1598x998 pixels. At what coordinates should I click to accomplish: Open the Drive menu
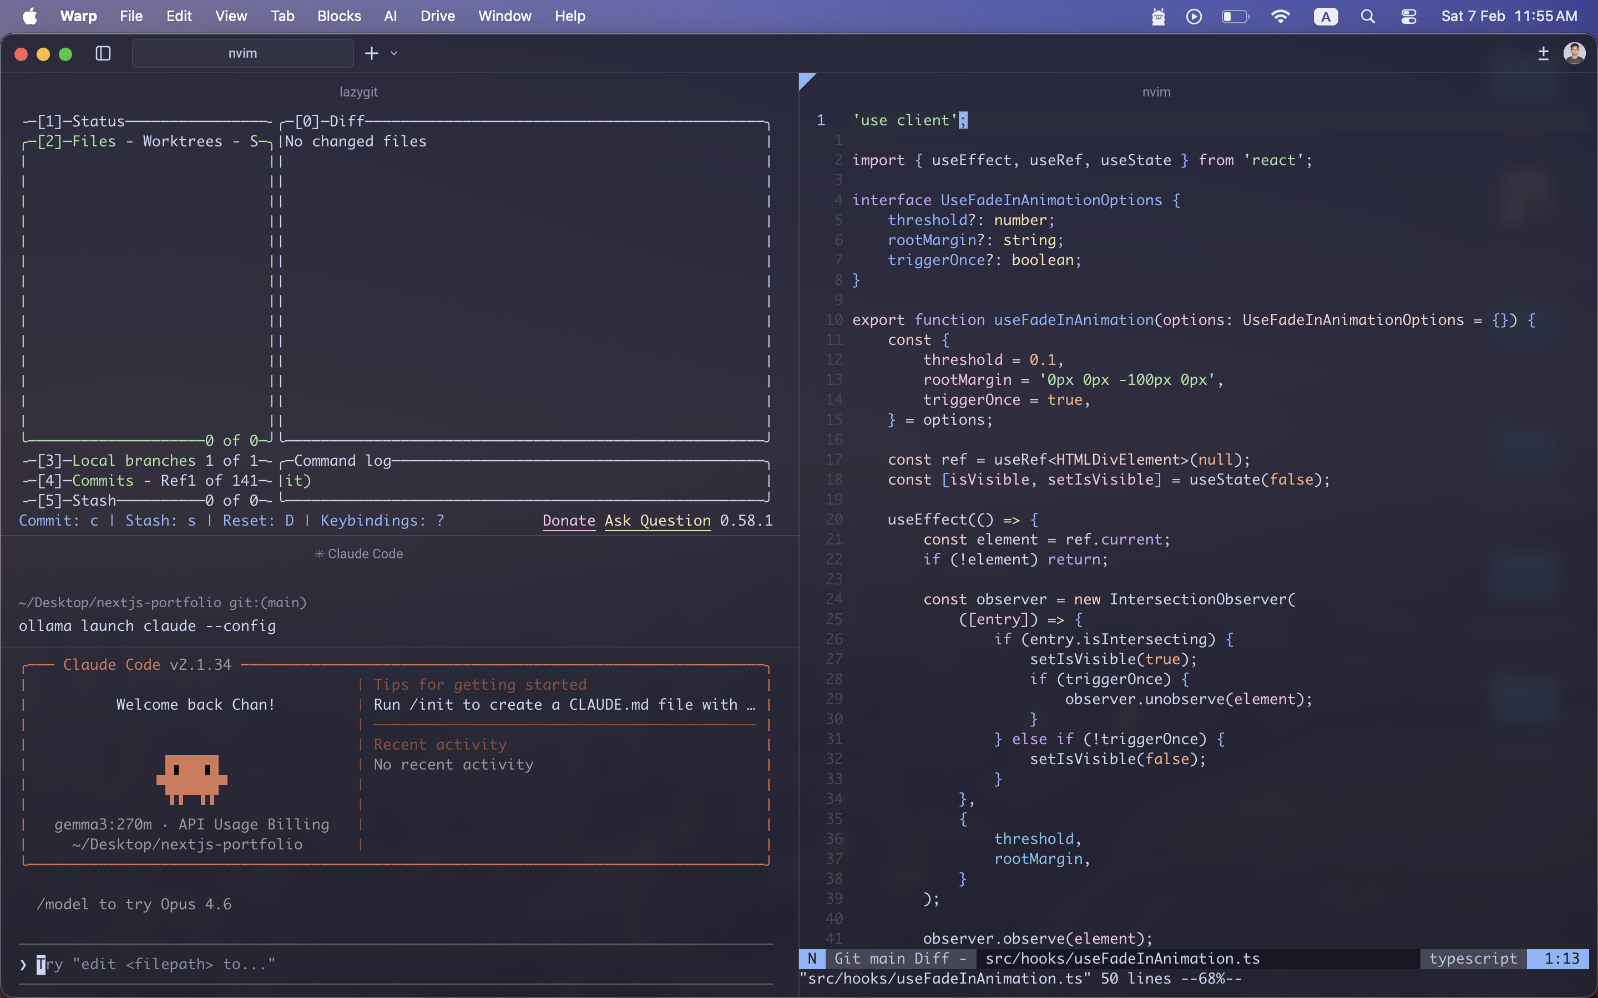437,16
